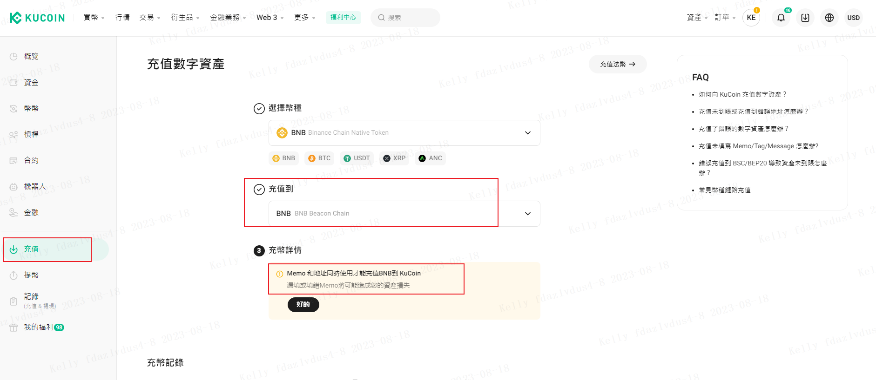The image size is (876, 380).
Task: Click the 金融 sidebar icon
Action: 13,213
